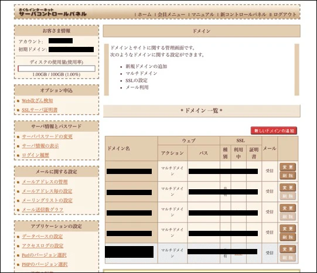Open サーバ情報の表示
The image size is (317, 273).
point(40,146)
